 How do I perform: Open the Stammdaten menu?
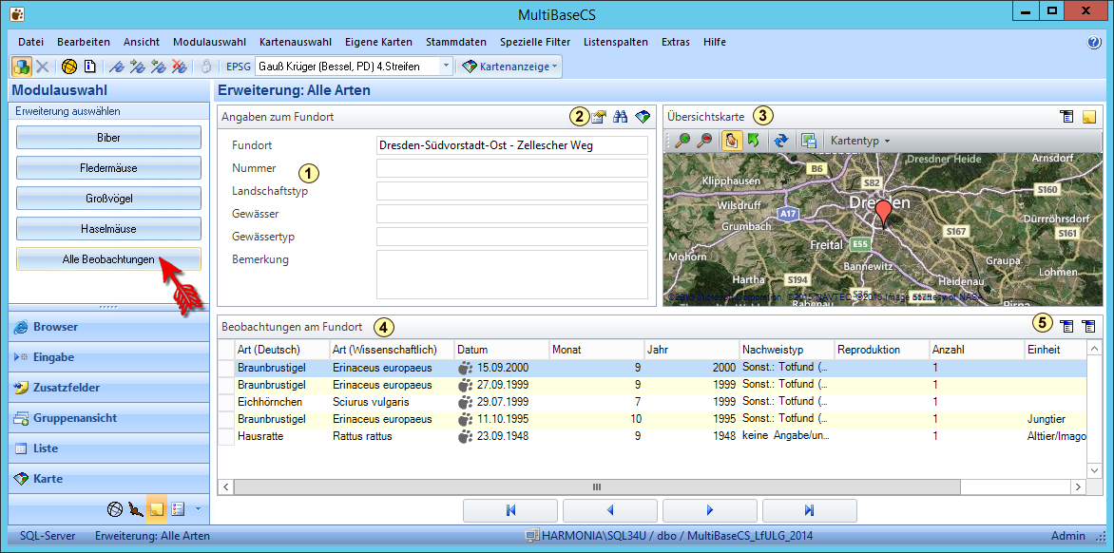pos(454,42)
